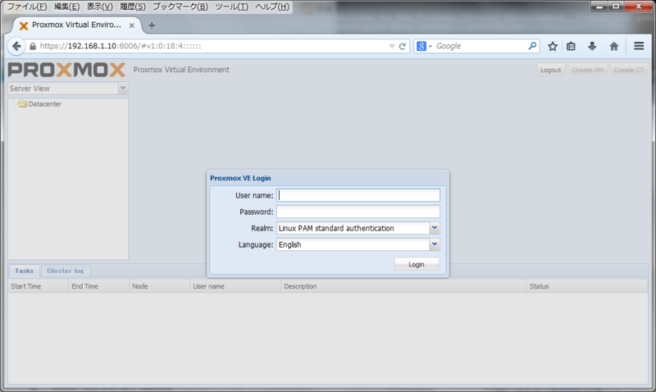Screen dimensions: 656x392
Task: Open the ヘルプ(H) menu
Action: click(x=272, y=7)
